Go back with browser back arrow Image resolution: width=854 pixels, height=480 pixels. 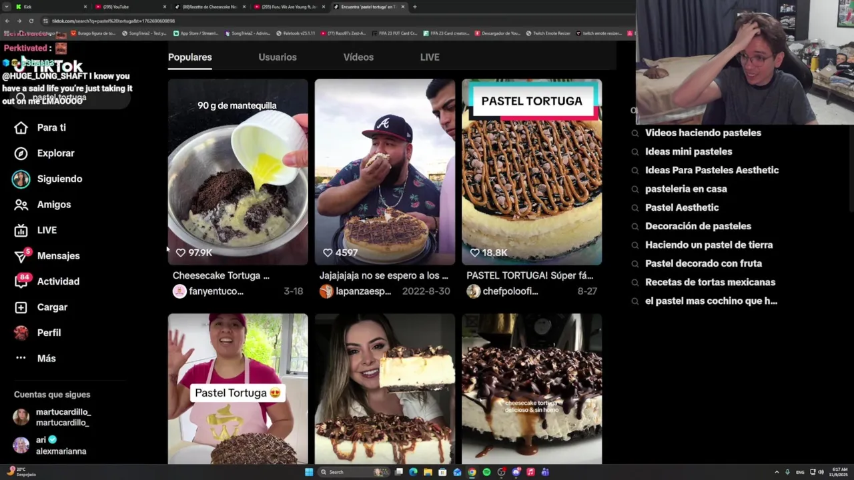(7, 21)
